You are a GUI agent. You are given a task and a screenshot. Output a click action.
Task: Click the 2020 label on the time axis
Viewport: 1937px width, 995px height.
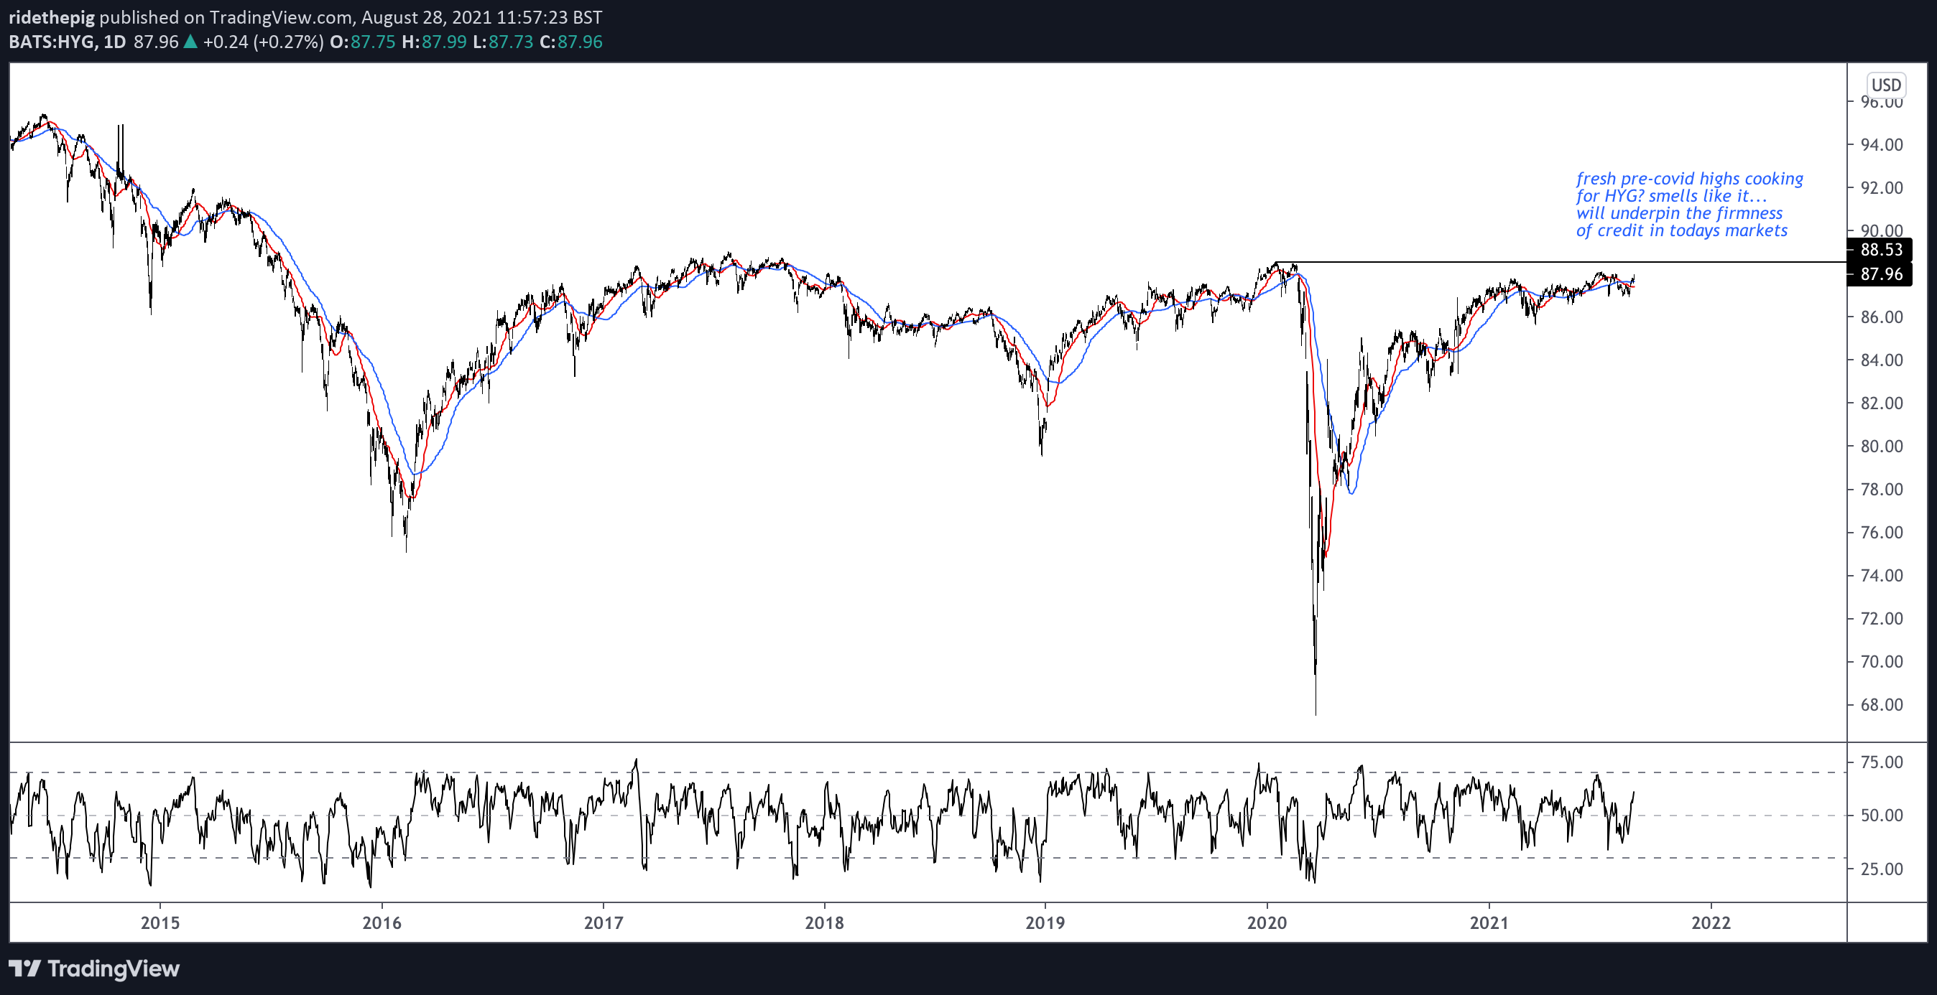tap(1267, 923)
